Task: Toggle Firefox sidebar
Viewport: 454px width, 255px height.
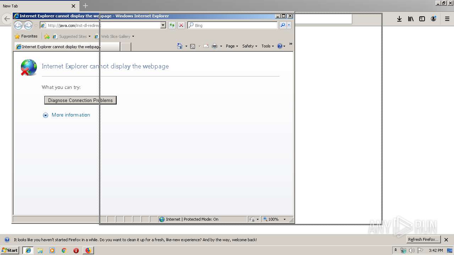Action: (422, 19)
